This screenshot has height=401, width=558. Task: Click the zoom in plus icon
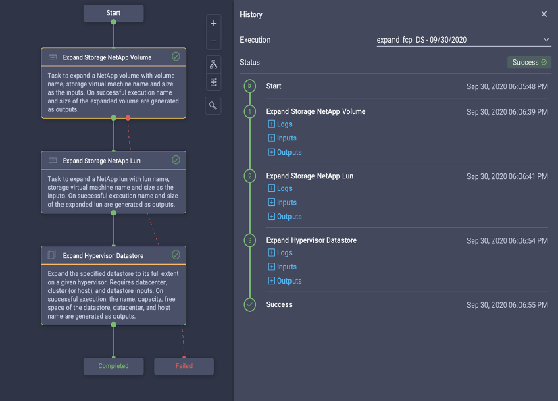tap(213, 23)
